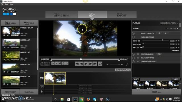Click the audio icon on timeline clip
This screenshot has height=102, width=182.
[64, 83]
